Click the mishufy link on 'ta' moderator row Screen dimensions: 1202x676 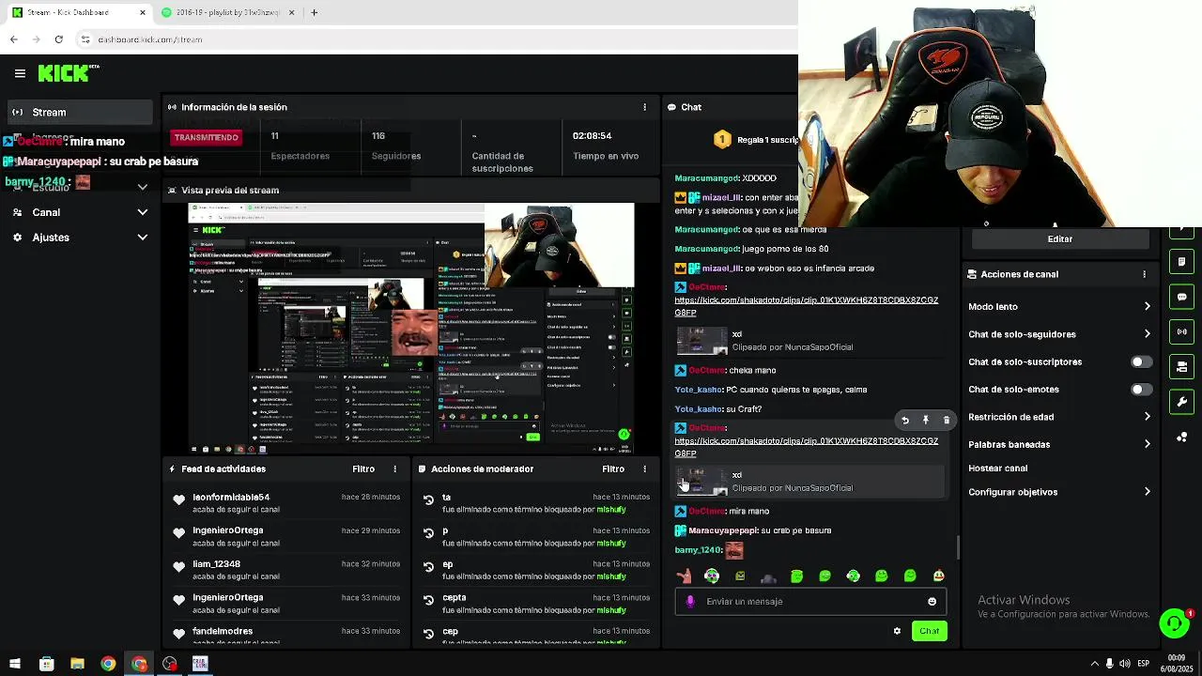click(x=611, y=510)
